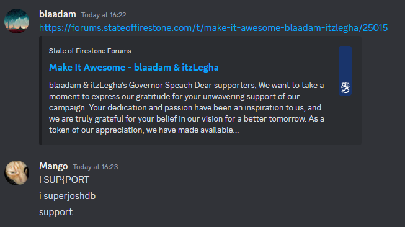Click empty area of the embed card

tap(344, 122)
